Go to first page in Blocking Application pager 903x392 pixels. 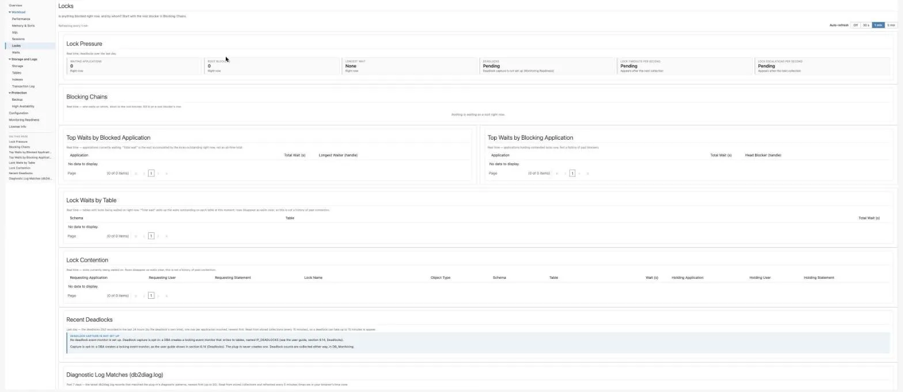[557, 173]
